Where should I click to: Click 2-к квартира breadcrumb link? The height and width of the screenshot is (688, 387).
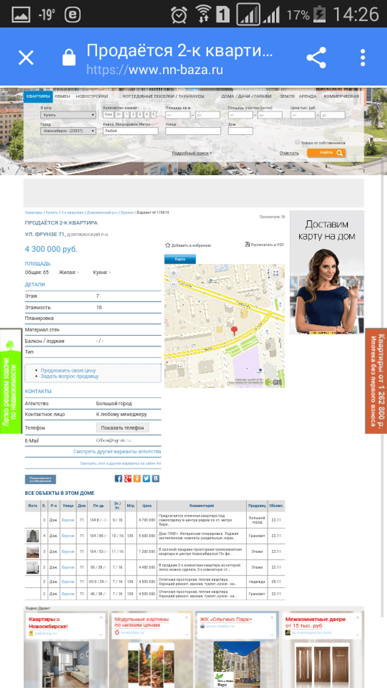(x=72, y=212)
